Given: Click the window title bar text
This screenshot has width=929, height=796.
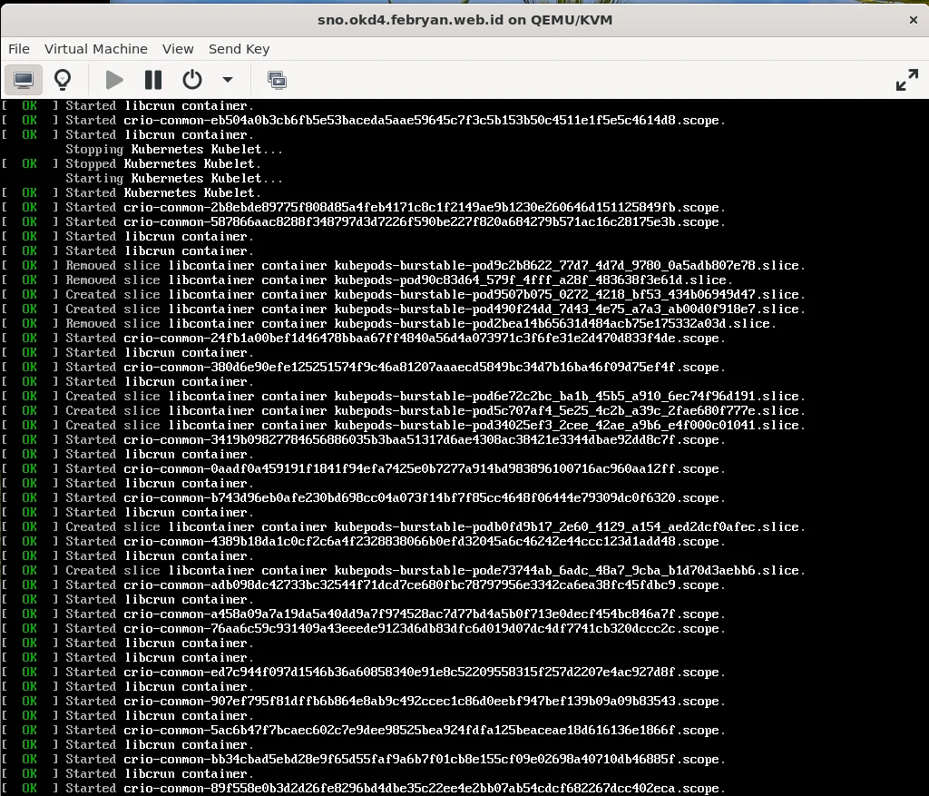Looking at the screenshot, I should coord(464,19).
